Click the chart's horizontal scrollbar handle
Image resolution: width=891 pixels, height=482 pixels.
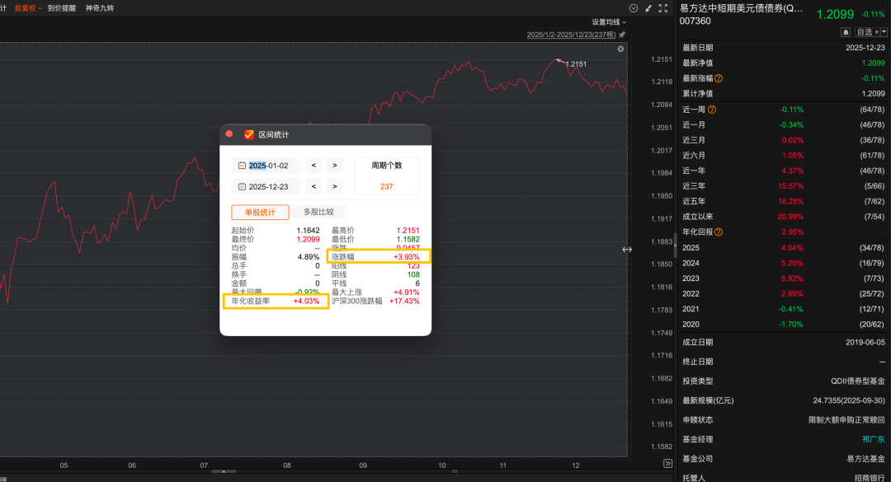(x=223, y=471)
